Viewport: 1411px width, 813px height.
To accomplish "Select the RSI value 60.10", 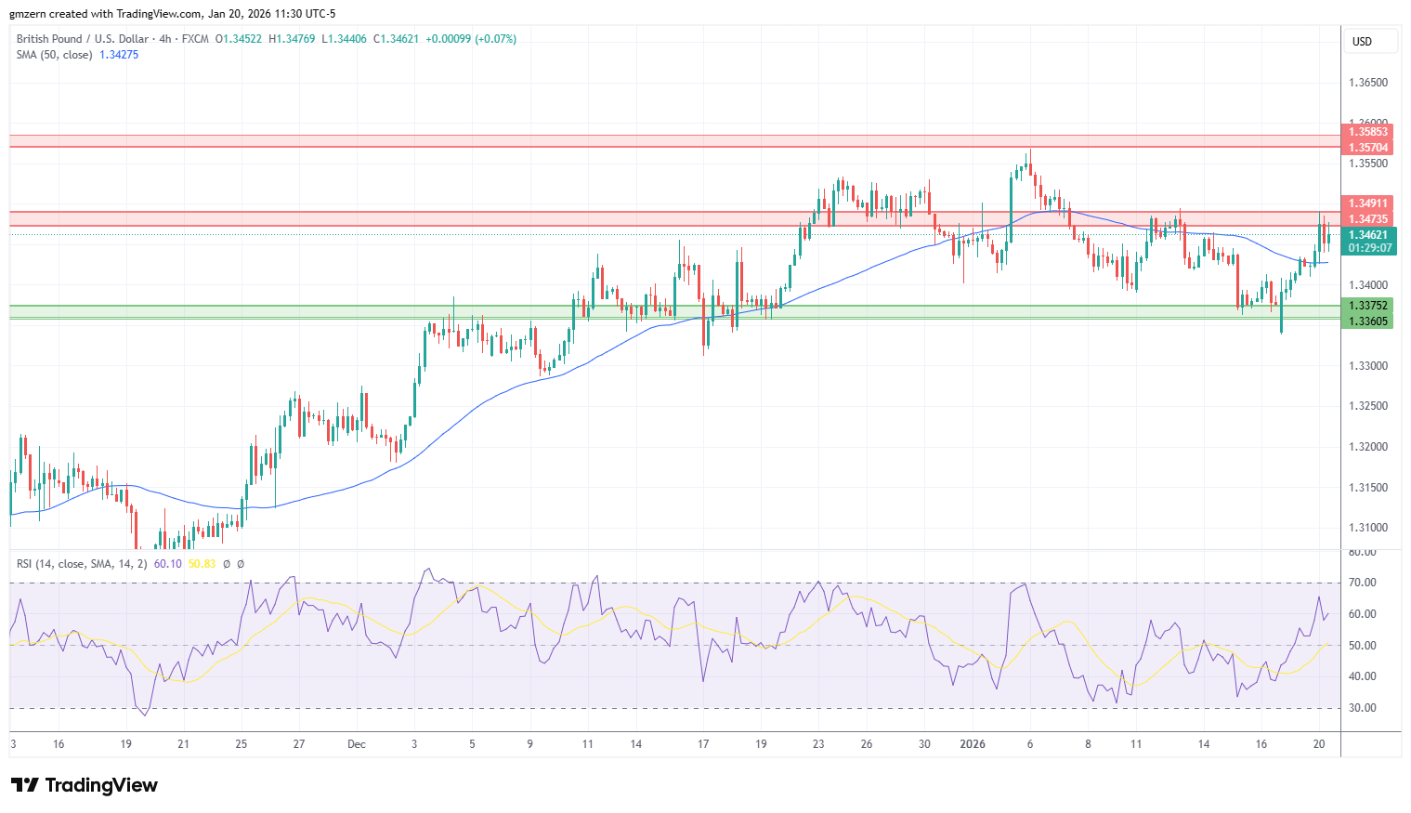I will pyautogui.click(x=168, y=564).
